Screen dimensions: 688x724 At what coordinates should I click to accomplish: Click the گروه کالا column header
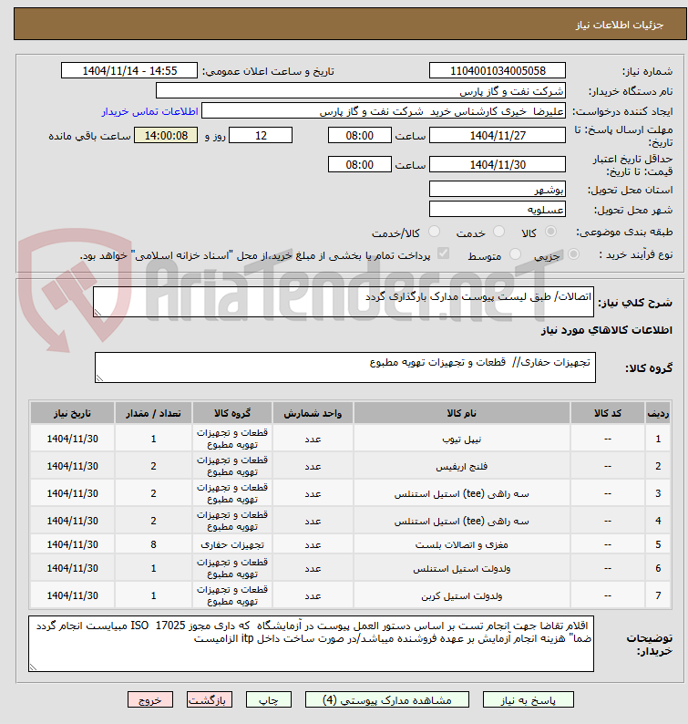232,413
